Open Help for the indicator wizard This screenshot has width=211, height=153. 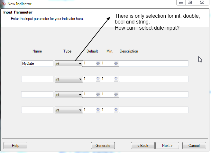15,146
